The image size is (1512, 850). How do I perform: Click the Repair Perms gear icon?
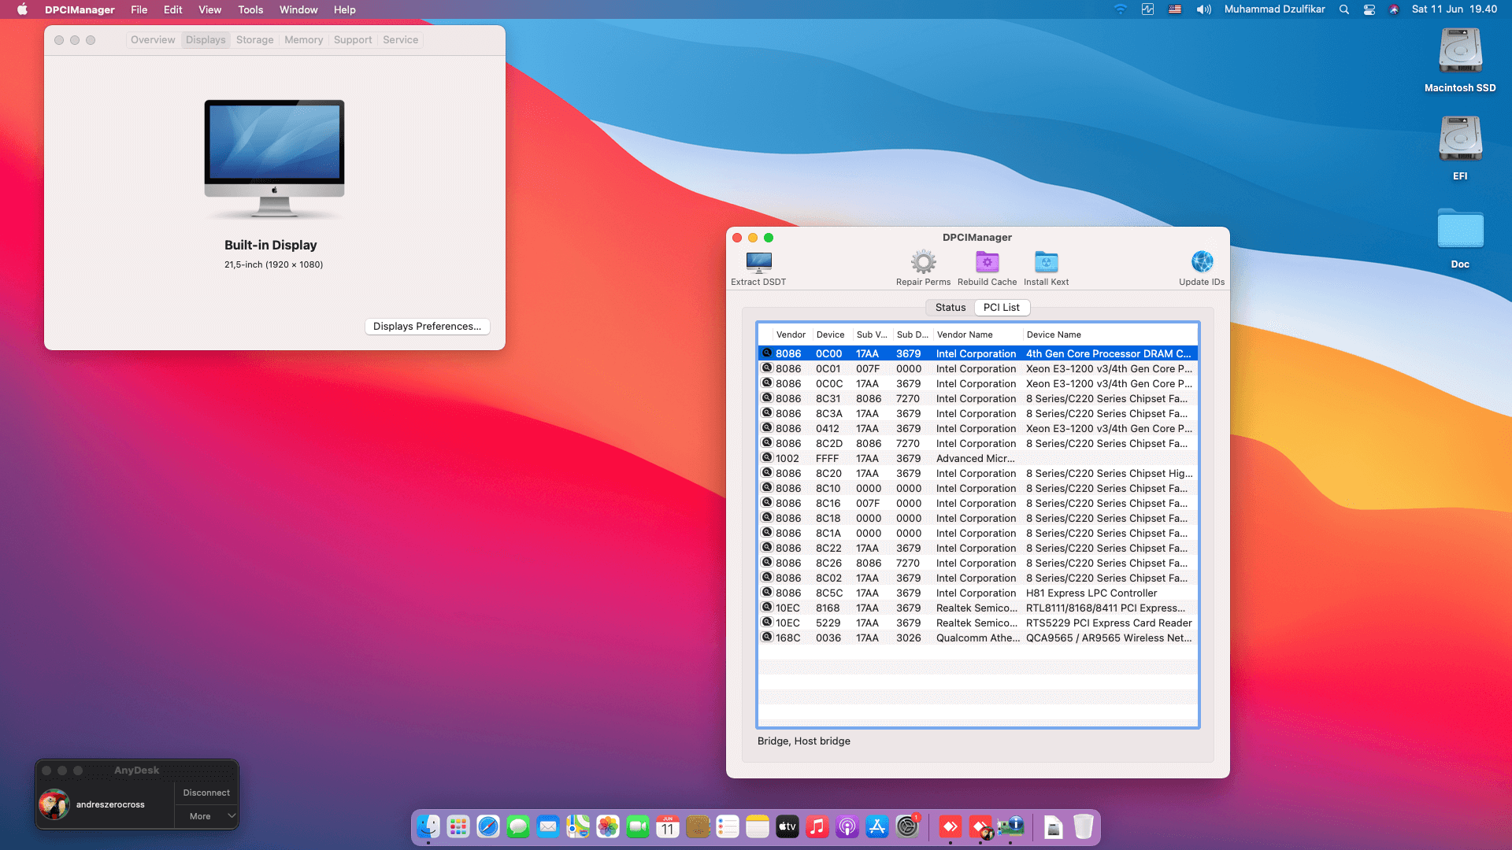[923, 262]
